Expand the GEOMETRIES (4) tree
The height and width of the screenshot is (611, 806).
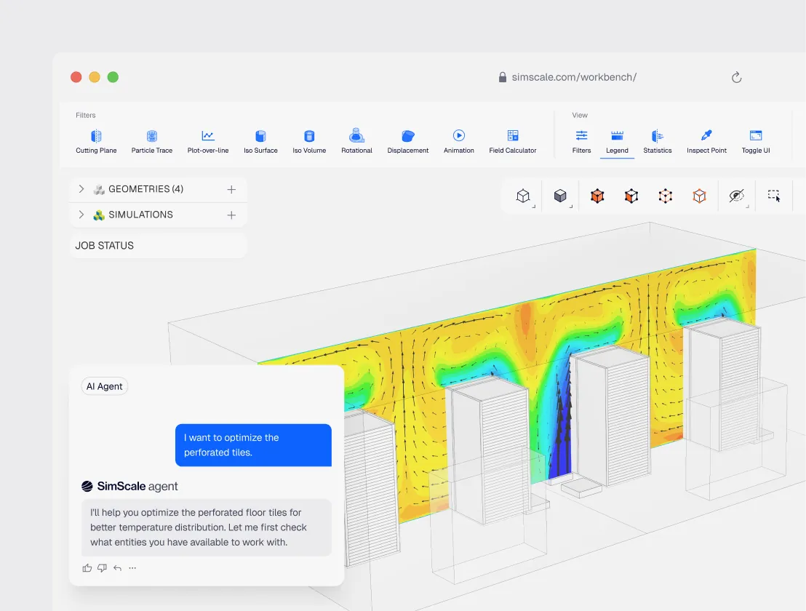[81, 188]
